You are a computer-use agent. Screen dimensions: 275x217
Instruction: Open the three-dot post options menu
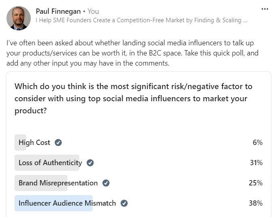coord(264,9)
